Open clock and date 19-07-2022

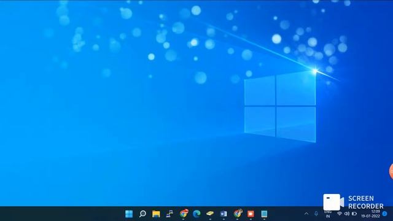tap(371, 214)
